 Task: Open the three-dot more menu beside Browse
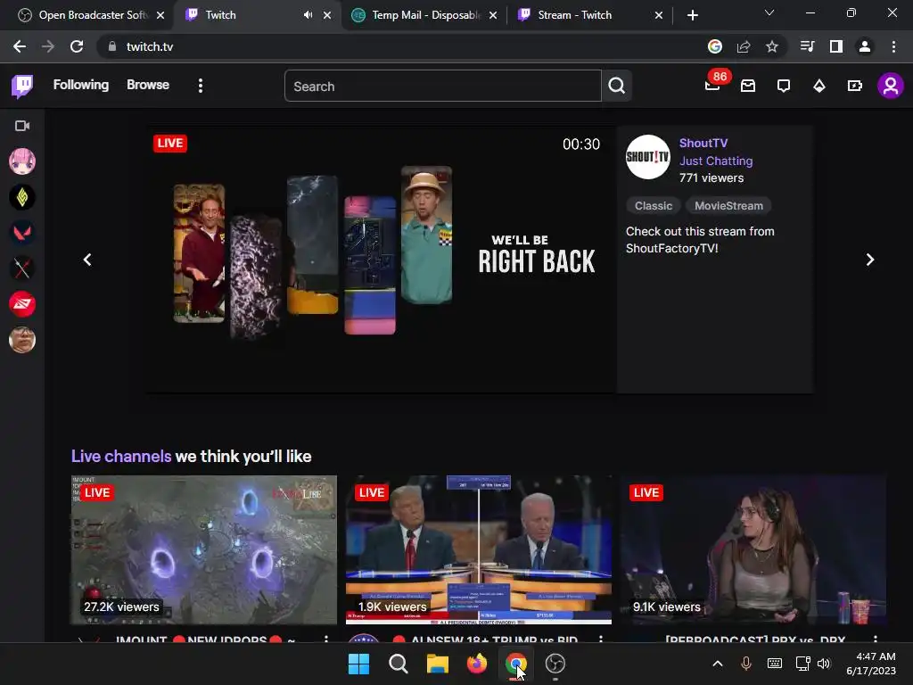click(x=201, y=87)
